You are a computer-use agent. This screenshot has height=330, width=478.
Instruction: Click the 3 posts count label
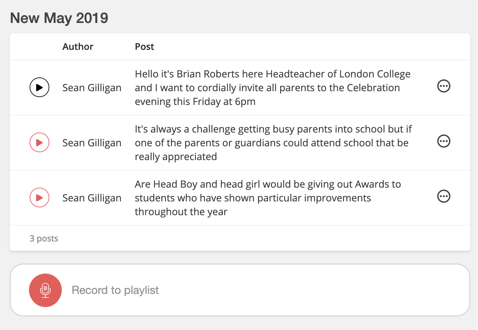pos(44,238)
